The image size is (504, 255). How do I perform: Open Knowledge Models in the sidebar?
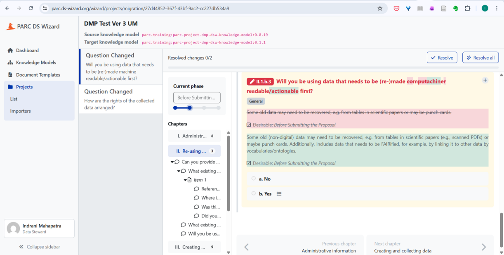pyautogui.click(x=36, y=63)
